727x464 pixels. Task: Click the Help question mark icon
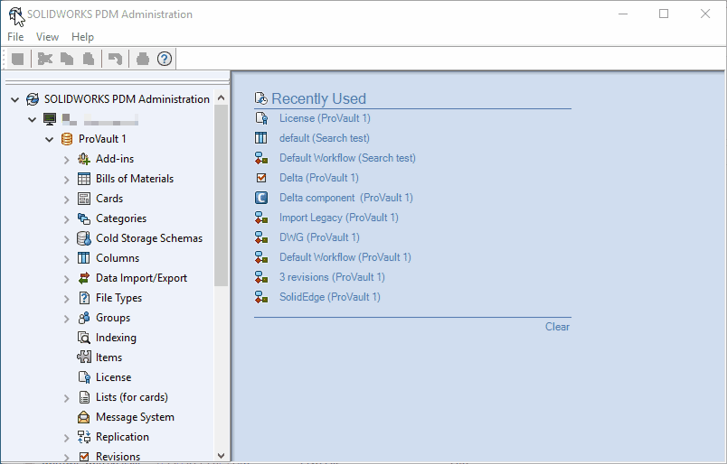pyautogui.click(x=165, y=59)
